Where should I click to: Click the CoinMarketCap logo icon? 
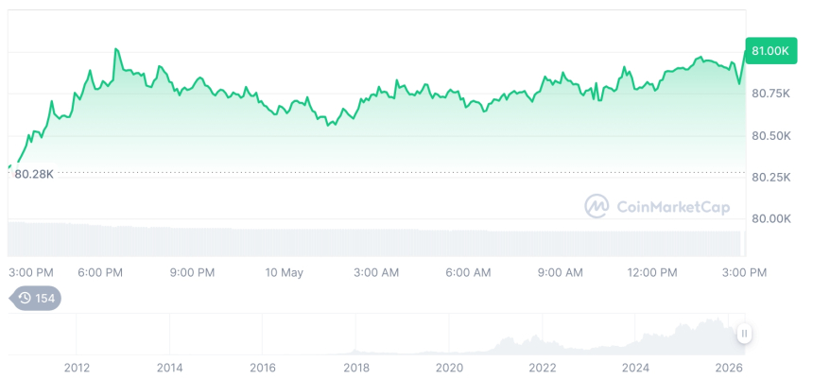[x=597, y=206]
